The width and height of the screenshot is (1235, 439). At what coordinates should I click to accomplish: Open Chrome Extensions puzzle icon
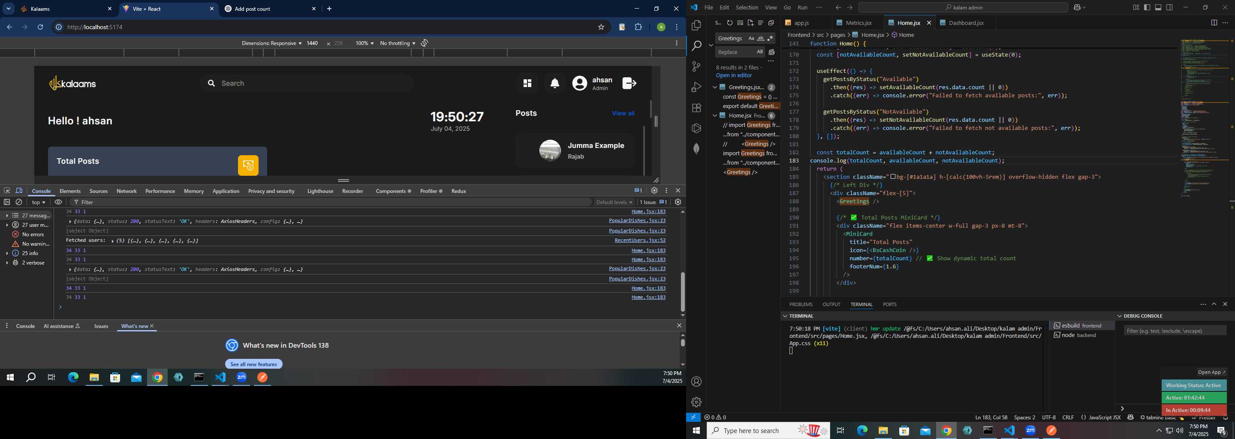(x=639, y=27)
